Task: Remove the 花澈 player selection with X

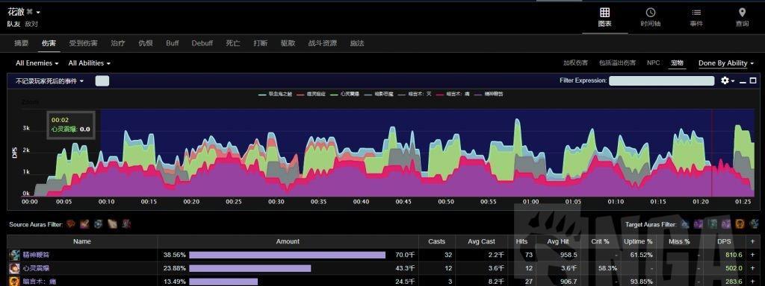Action: (x=29, y=12)
